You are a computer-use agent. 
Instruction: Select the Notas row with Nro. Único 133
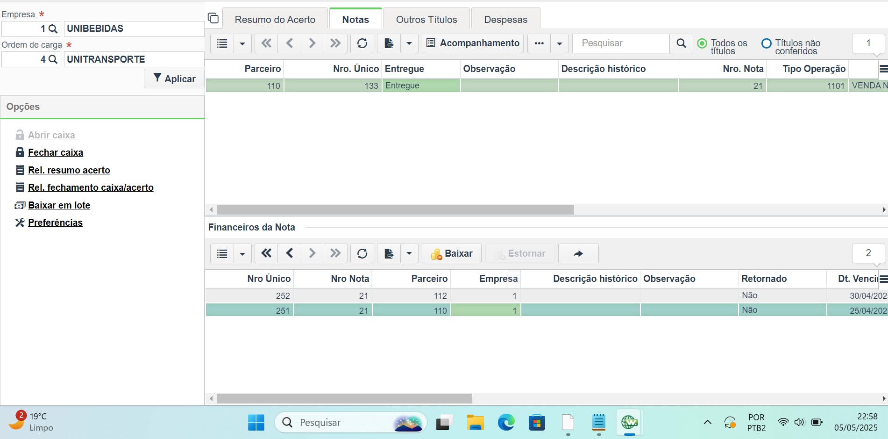pos(547,86)
